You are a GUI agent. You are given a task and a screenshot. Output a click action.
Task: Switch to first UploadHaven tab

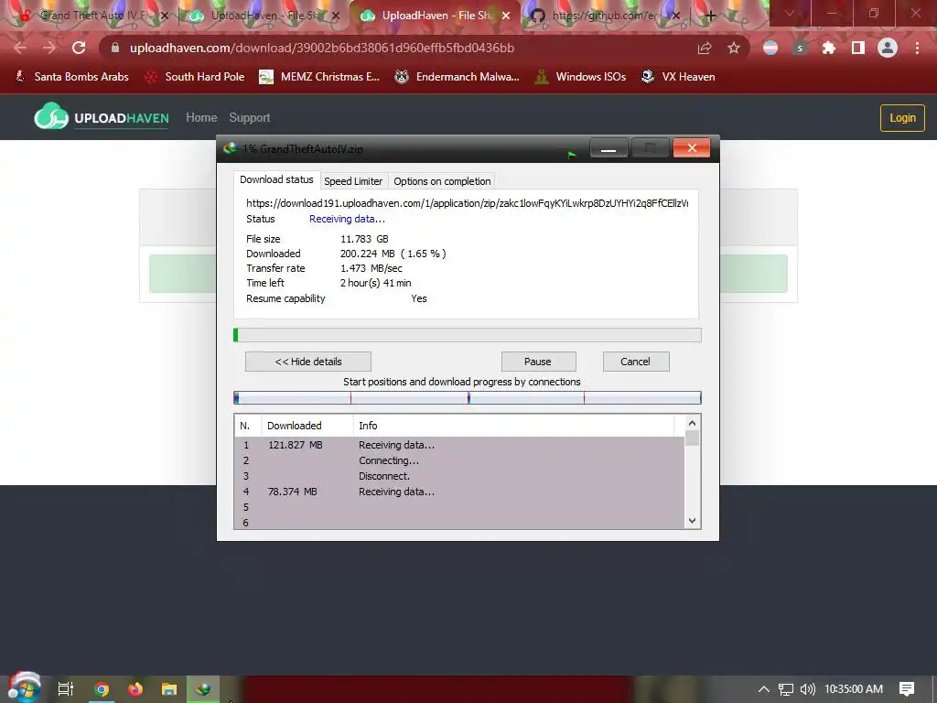[x=263, y=16]
